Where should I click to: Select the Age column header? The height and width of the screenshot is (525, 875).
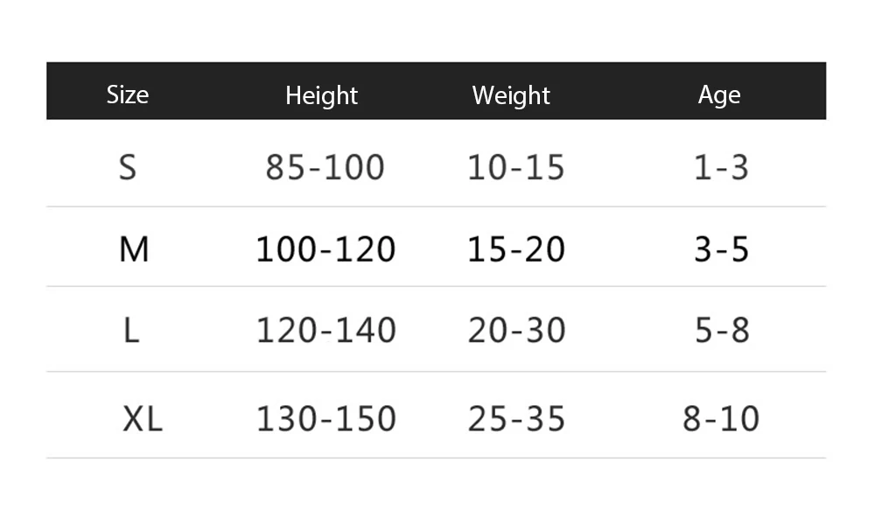click(x=719, y=95)
